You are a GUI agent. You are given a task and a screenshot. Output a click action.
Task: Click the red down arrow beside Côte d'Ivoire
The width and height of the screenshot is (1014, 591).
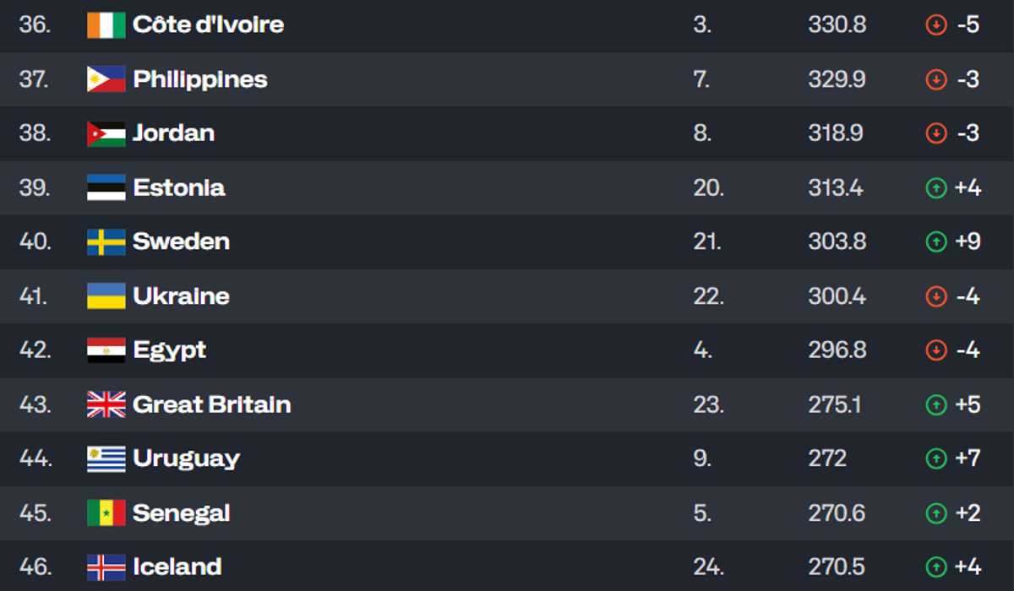pyautogui.click(x=935, y=25)
